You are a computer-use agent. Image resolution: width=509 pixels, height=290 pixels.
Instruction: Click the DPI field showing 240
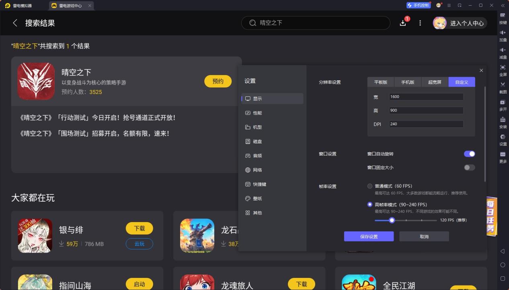coord(426,124)
